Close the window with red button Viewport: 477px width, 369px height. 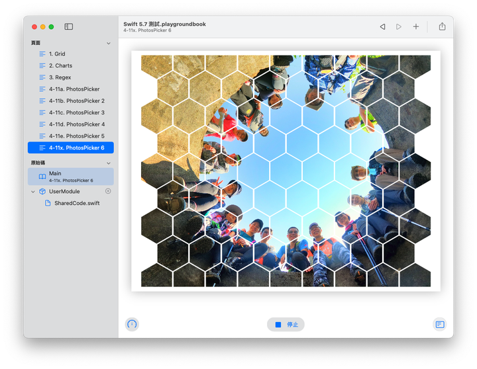tap(34, 26)
